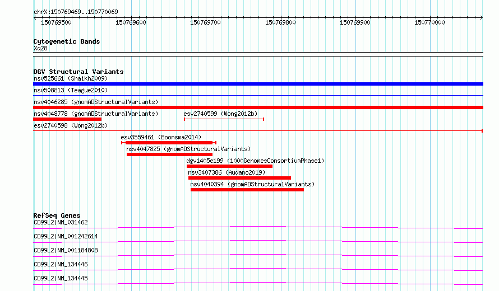Viewport: 499px width, 291px height.
Task: Click the red nsv3407386 variant bar
Action: [x=239, y=178]
